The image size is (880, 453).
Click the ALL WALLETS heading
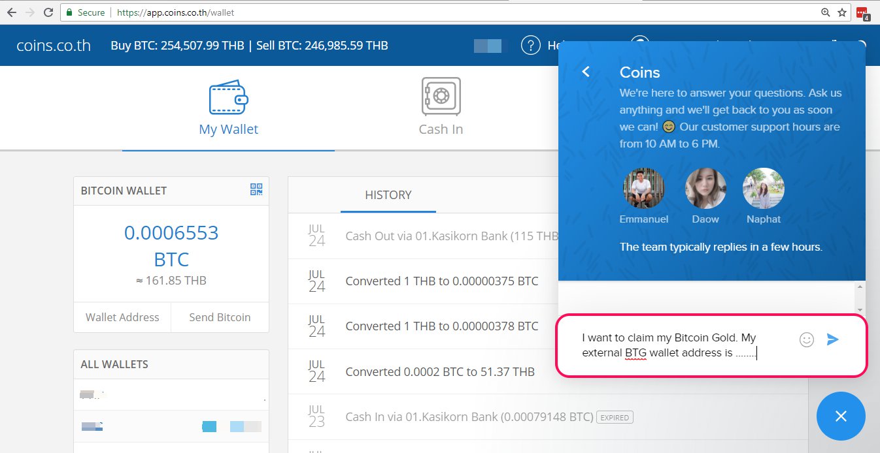(x=114, y=364)
